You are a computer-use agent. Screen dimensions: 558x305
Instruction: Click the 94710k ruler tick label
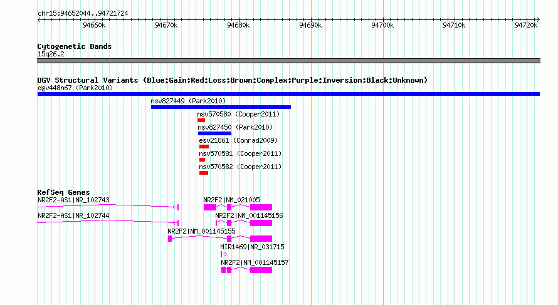click(x=454, y=25)
